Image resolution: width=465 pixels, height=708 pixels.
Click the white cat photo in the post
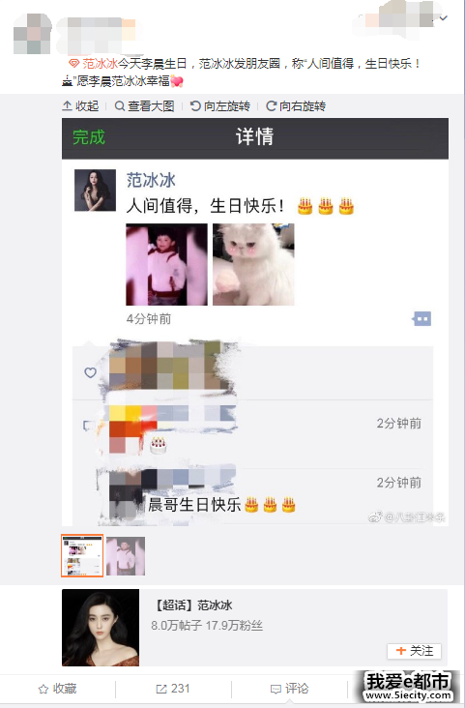253,265
